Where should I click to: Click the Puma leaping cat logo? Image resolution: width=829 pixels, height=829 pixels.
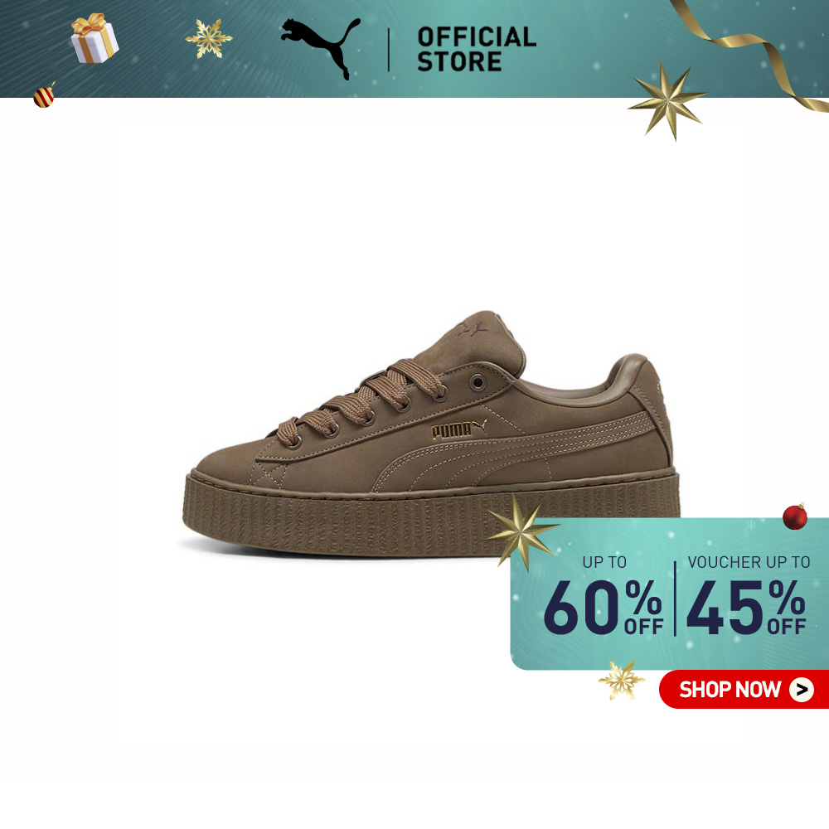(321, 47)
